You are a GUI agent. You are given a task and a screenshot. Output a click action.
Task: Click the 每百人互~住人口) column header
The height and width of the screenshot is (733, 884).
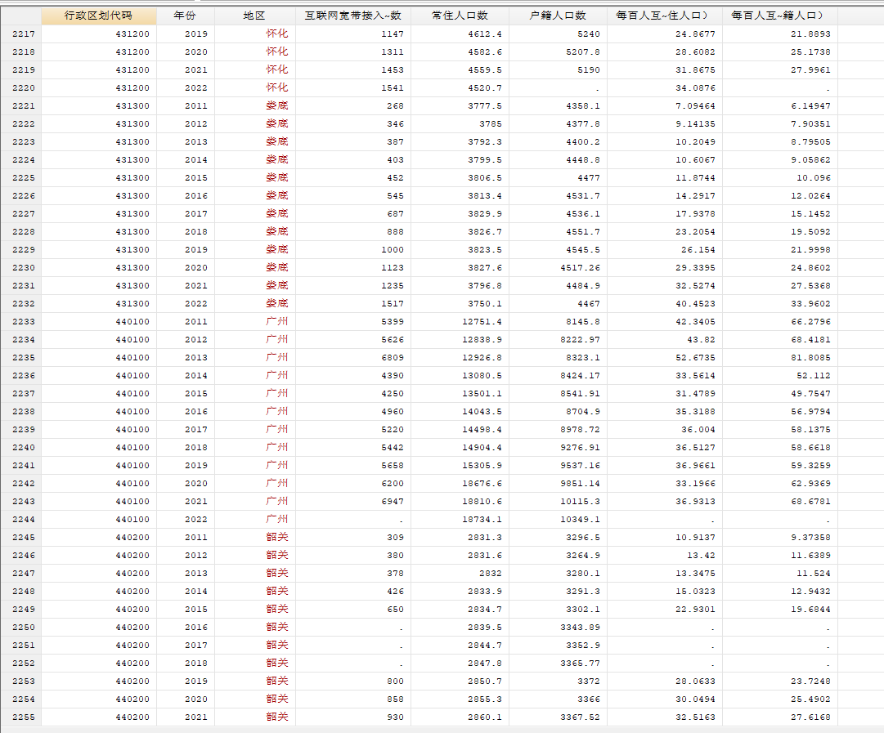click(x=665, y=16)
